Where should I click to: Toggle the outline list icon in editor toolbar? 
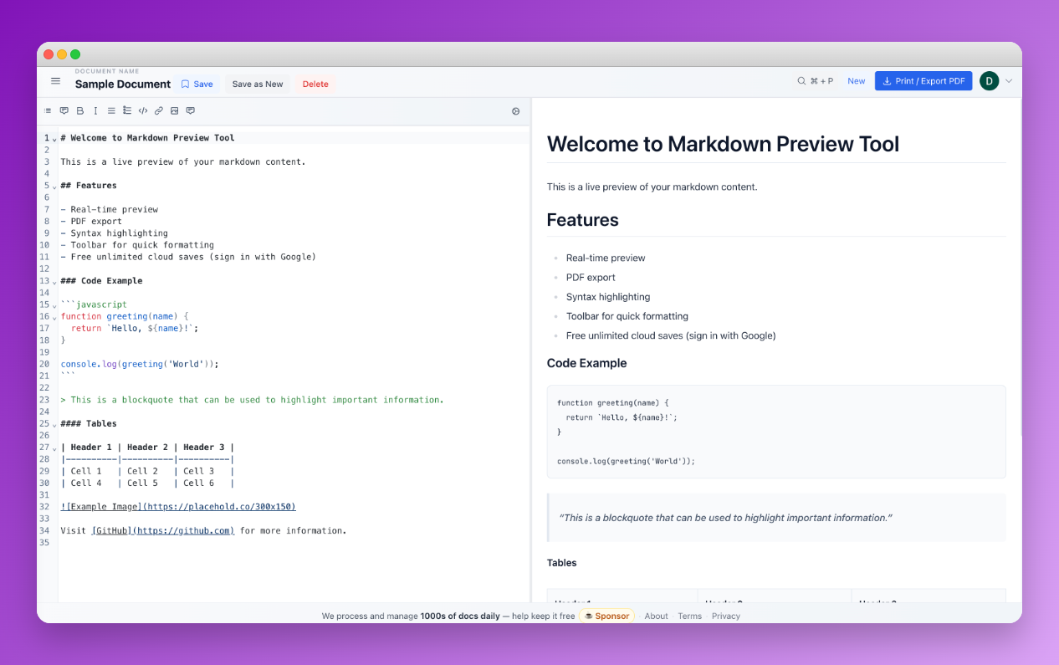pyautogui.click(x=48, y=110)
